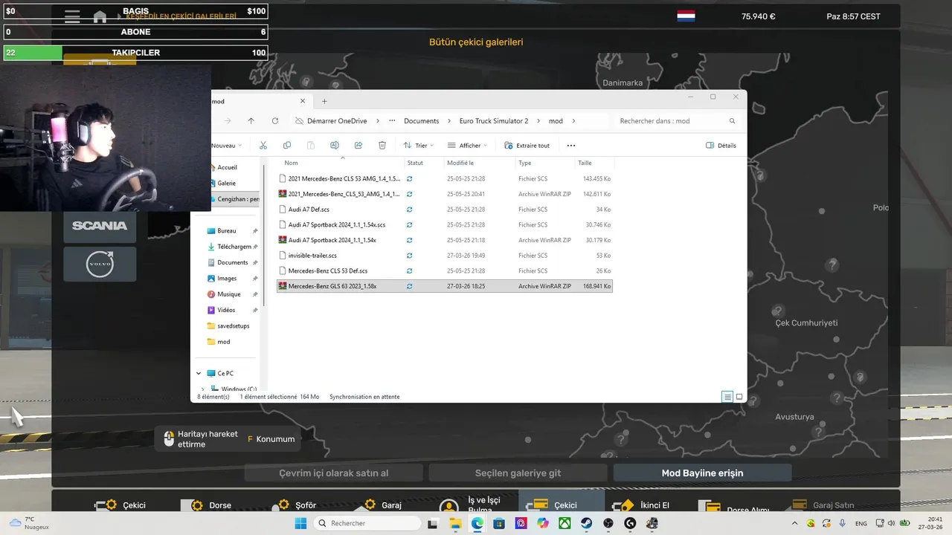Expand the Windows (C:) tree node

coord(202,389)
